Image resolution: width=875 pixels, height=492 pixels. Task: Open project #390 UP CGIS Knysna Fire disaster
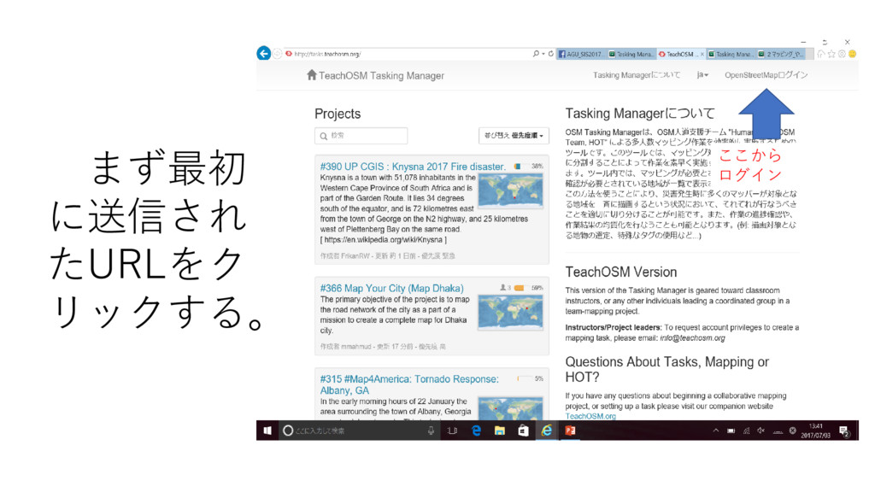coord(413,167)
